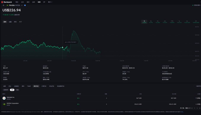Switch to the 关于 tab below the price

20,22
